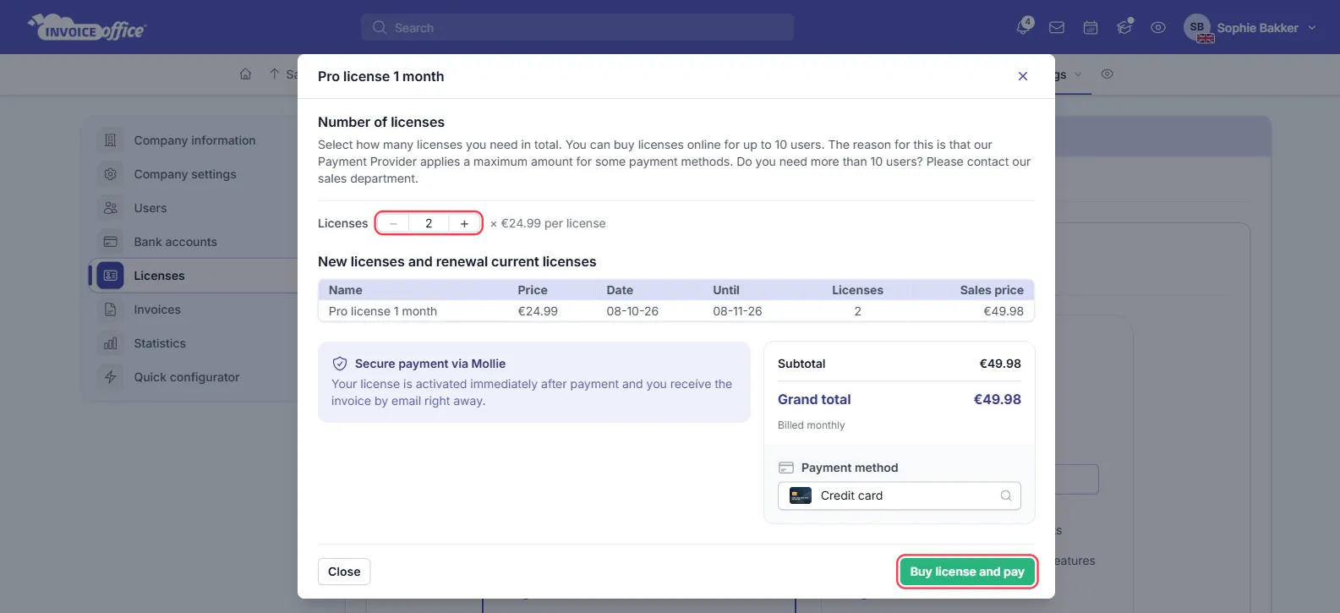This screenshot has height=613, width=1340.
Task: Click the "Secure payment via Mollie" heading
Action: [x=430, y=364]
